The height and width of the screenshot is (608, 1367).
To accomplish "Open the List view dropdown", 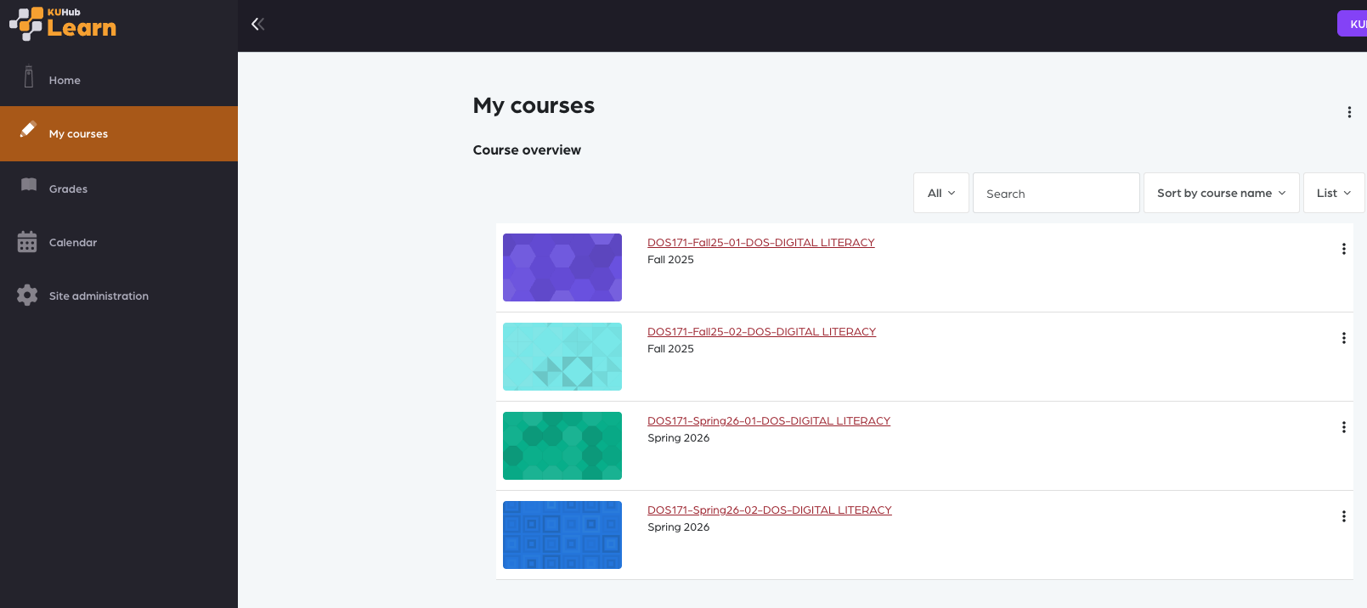I will point(1334,193).
